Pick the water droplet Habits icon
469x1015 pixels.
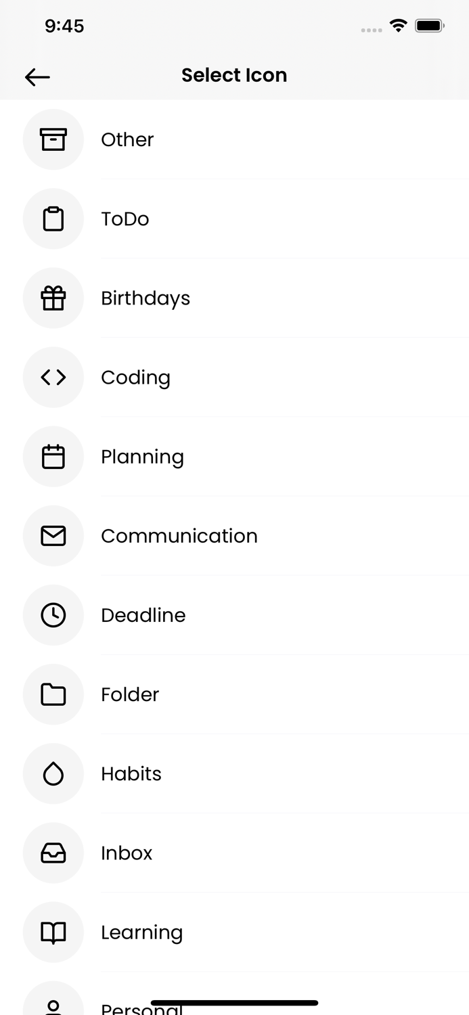[x=53, y=773]
